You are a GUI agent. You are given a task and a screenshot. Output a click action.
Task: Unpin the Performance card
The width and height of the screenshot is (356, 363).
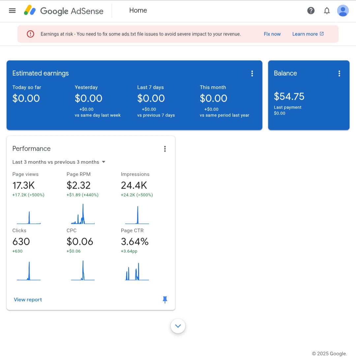point(165,300)
